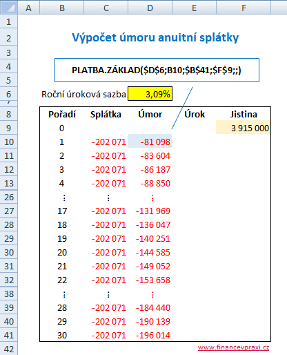Select row 41 header
287x355 pixels.
point(9,335)
